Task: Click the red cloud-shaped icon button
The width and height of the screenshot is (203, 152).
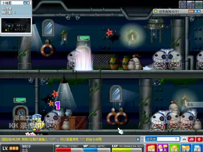Action: [192, 139]
